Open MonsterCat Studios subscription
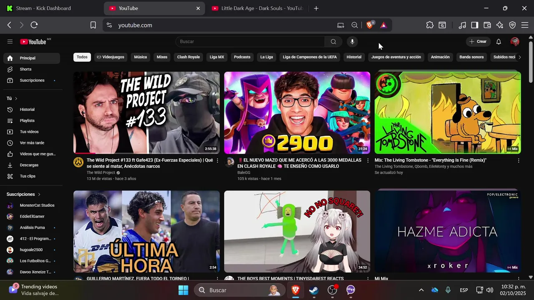 (x=32, y=205)
